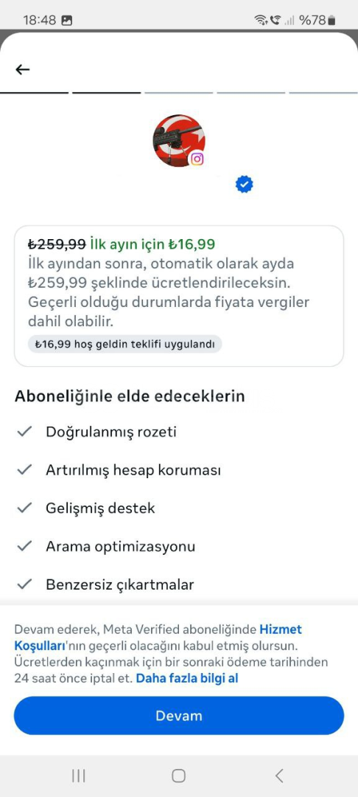Screen dimensions: 358x797
Task: Tap the ₺16,99 hoş geldin teklifi chip
Action: (125, 344)
